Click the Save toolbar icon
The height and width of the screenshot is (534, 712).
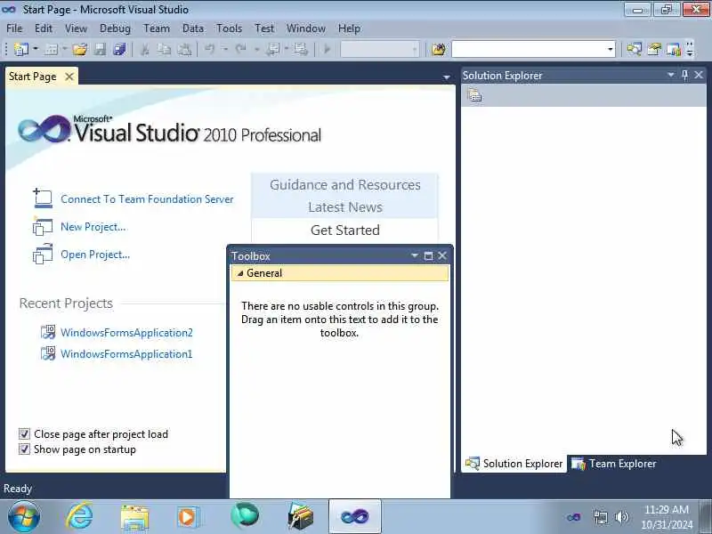click(100, 49)
